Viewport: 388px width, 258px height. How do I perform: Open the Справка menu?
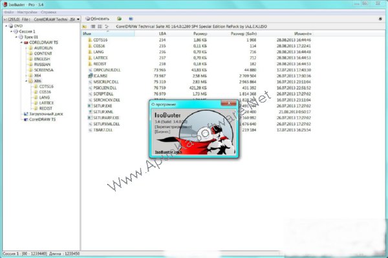coord(48,12)
